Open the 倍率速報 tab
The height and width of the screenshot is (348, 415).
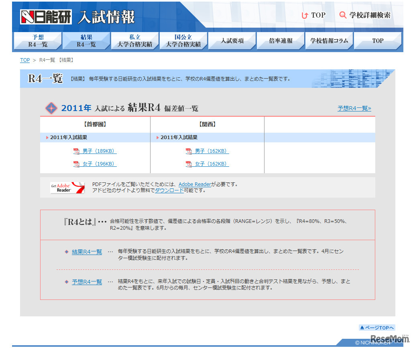[280, 41]
